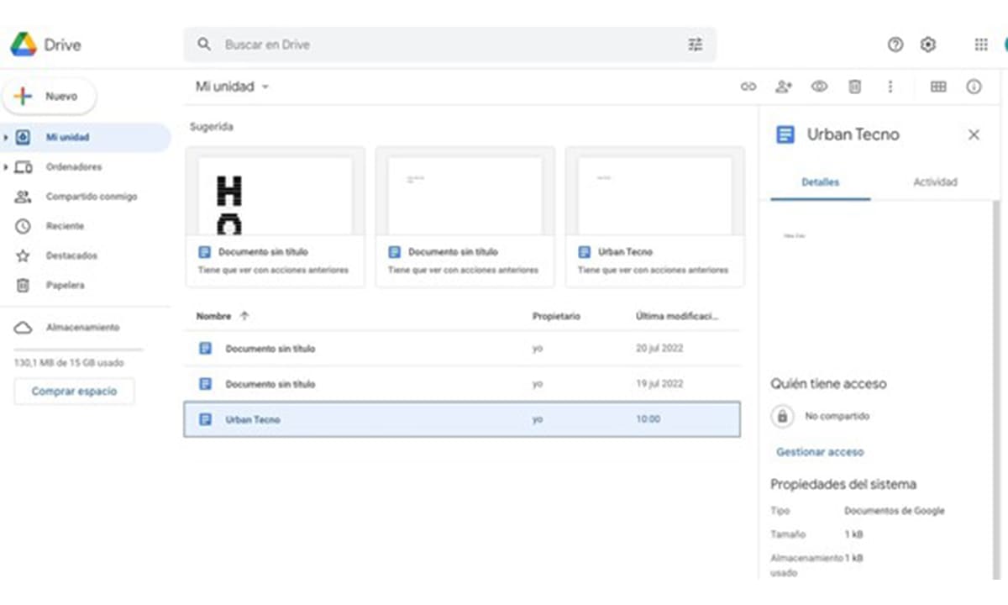Click the Google Drive logo
Viewport: 1008px width, 605px height.
23,45
